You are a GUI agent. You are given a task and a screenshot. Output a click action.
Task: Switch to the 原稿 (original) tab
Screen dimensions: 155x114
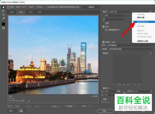click(x=11, y=12)
